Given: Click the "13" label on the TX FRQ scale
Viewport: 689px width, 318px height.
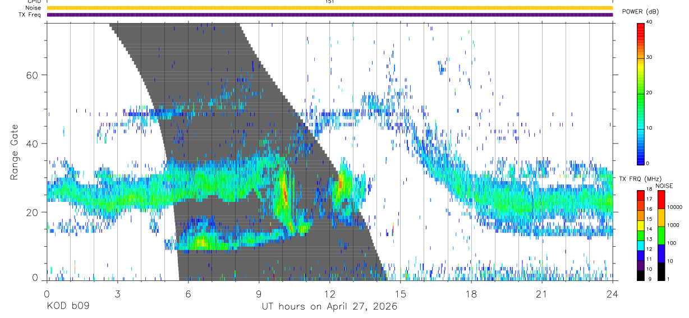Looking at the screenshot, I should (x=649, y=239).
